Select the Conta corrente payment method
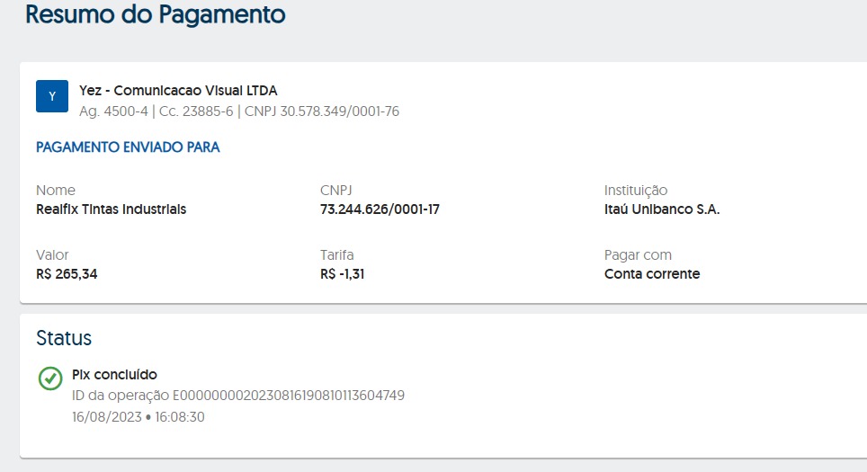867x472 pixels. 652,274
